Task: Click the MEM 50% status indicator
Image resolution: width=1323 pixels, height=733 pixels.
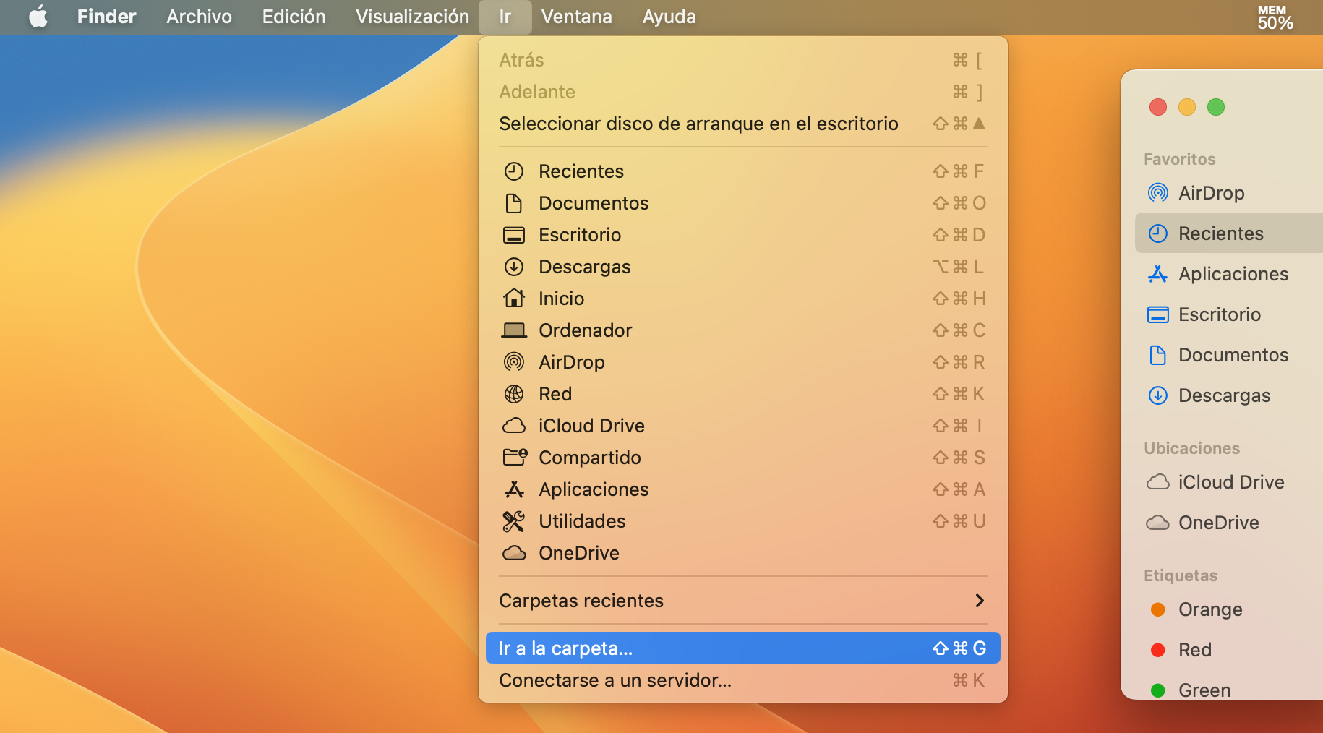Action: pos(1275,17)
